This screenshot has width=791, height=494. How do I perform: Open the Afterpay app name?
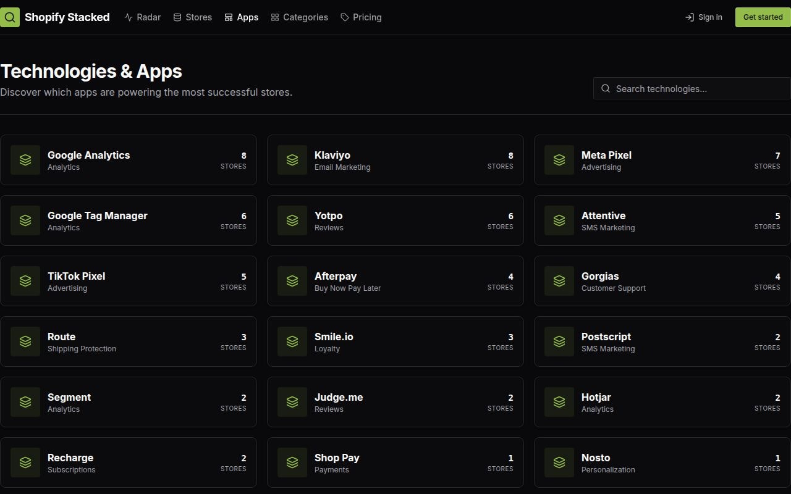(336, 276)
